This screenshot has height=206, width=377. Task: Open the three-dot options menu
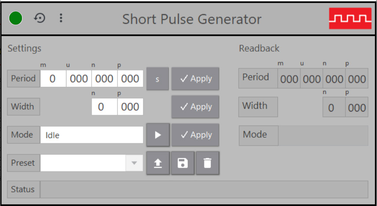pos(61,19)
